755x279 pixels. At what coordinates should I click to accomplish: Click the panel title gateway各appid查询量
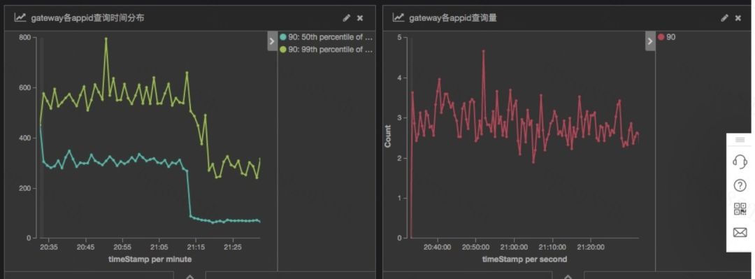click(453, 18)
